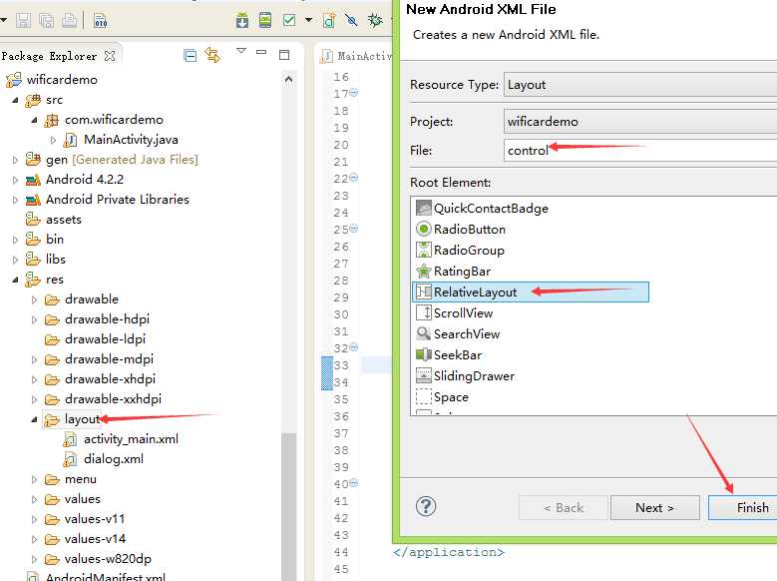Close the Package Explorer tab
The height and width of the screenshot is (581, 777).
coord(110,56)
